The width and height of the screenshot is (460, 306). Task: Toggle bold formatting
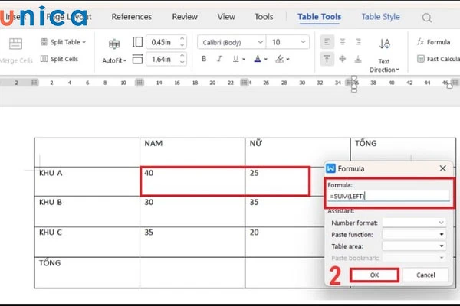pyautogui.click(x=204, y=58)
